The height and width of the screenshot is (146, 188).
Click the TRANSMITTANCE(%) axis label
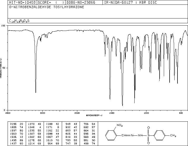(x=1, y=68)
